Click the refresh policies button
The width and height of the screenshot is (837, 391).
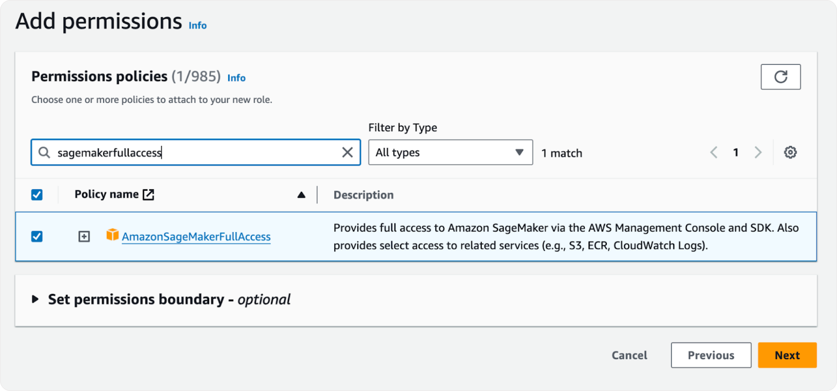(x=780, y=77)
